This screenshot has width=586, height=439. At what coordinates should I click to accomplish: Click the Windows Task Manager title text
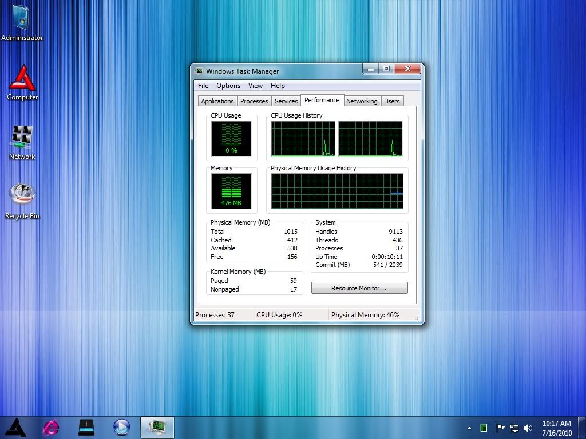[243, 71]
